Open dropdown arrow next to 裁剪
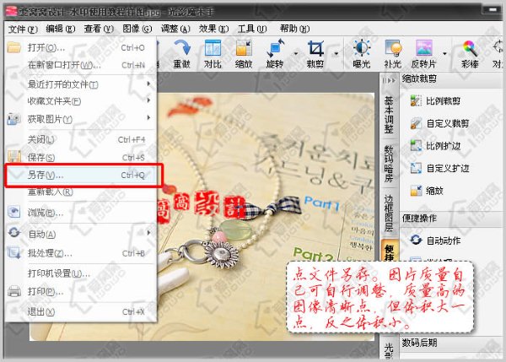The image size is (506, 362). tap(336, 54)
